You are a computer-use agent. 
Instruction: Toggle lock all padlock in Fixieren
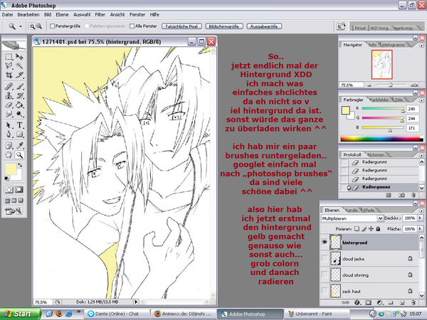378,229
